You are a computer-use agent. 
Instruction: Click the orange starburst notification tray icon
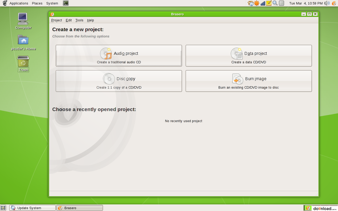click(x=257, y=3)
